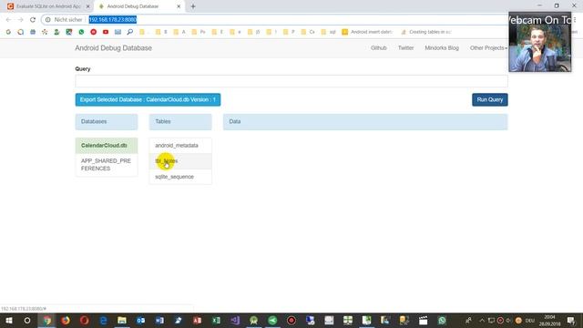The width and height of the screenshot is (583, 328).
Task: Open Android Studio from the taskbar
Action: [x=253, y=320]
